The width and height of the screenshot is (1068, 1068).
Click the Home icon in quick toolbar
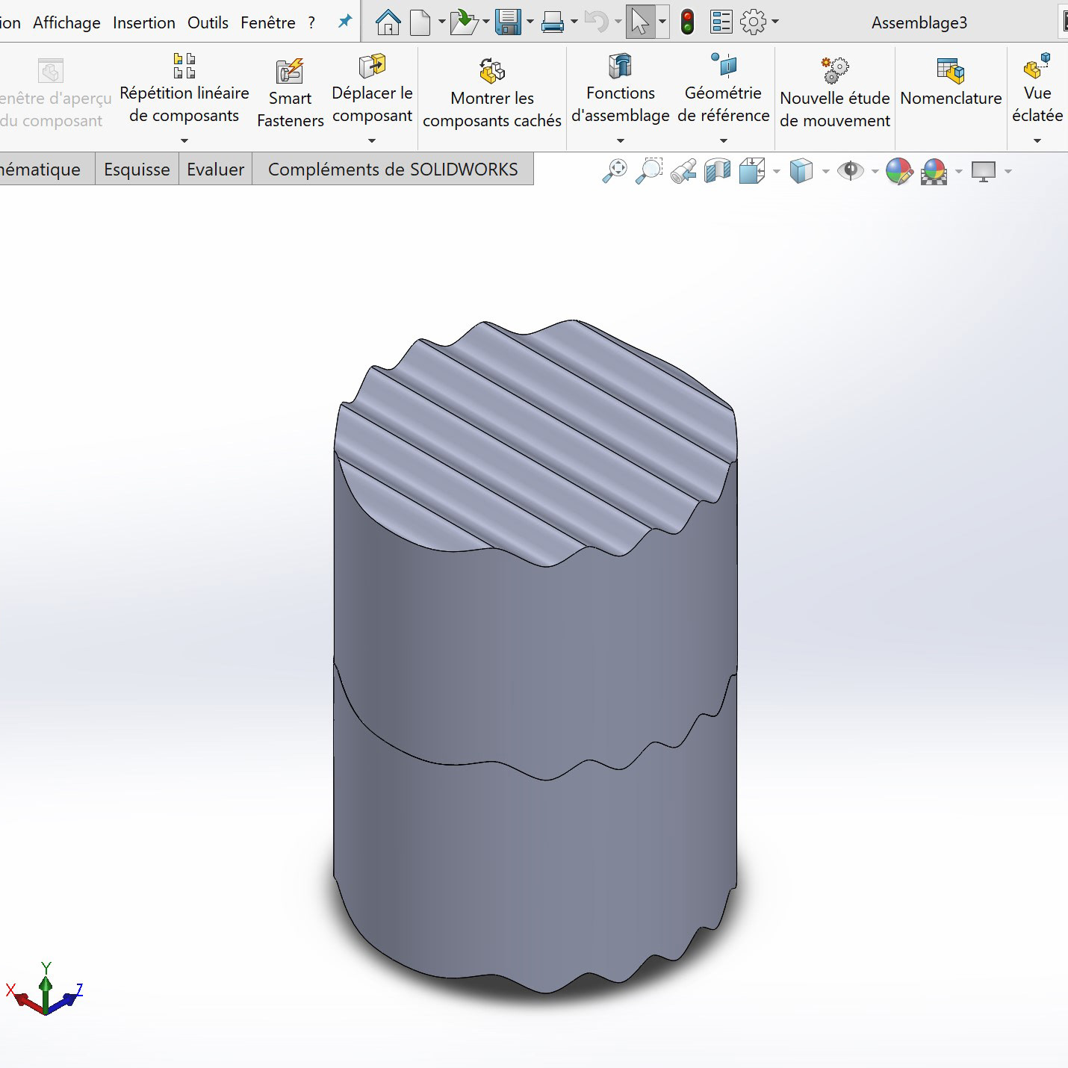tap(388, 22)
